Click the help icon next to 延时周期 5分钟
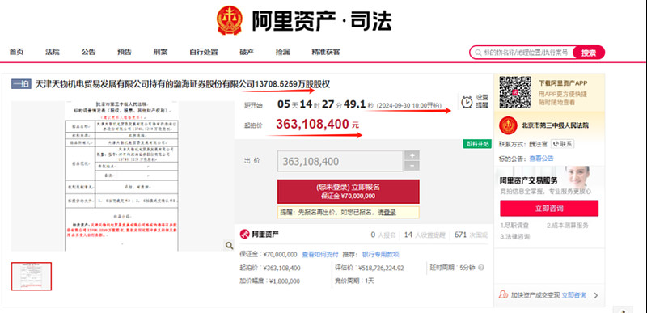647x313 pixels. [x=480, y=268]
